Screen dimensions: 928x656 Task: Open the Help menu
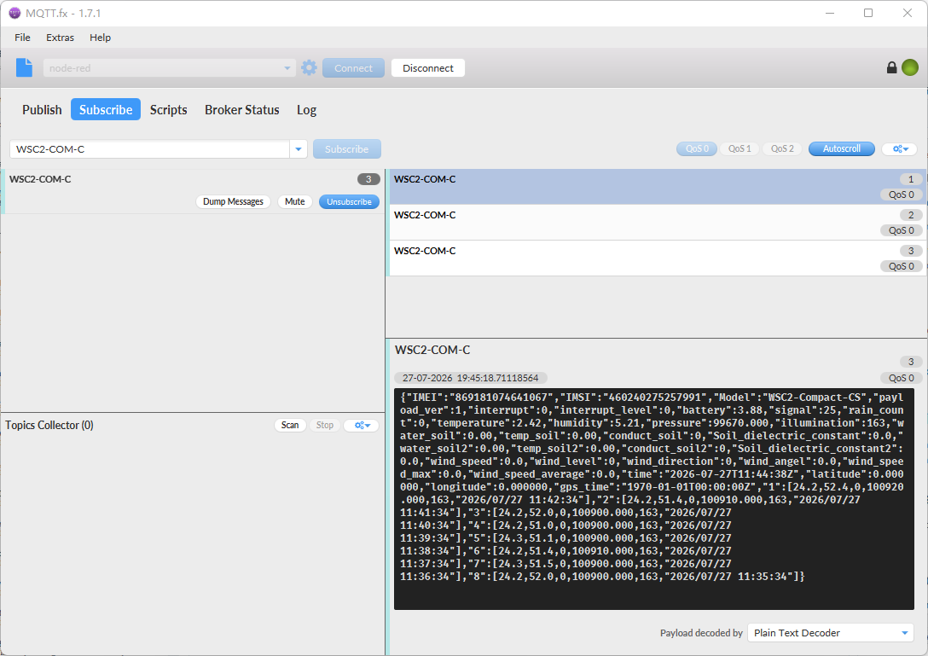click(x=100, y=38)
